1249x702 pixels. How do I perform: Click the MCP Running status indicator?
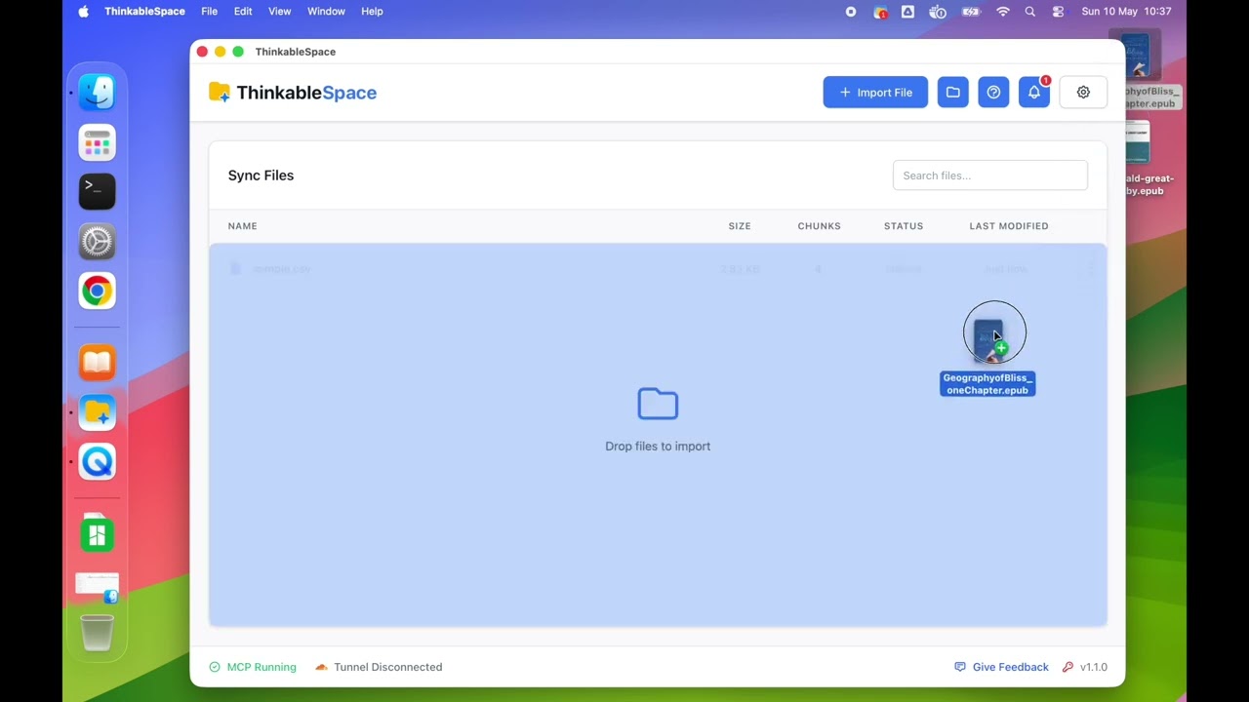(x=253, y=667)
